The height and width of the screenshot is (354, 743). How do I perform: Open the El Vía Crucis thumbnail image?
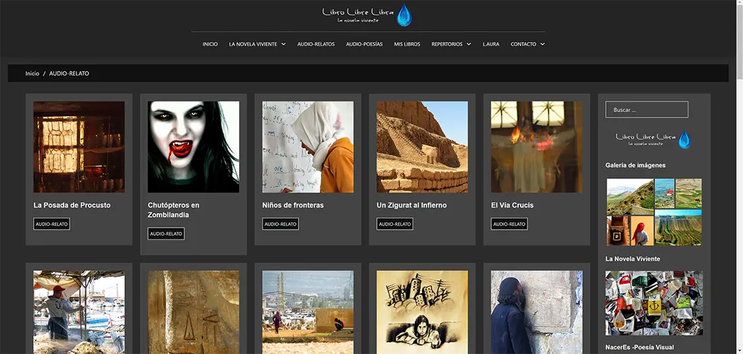(536, 147)
